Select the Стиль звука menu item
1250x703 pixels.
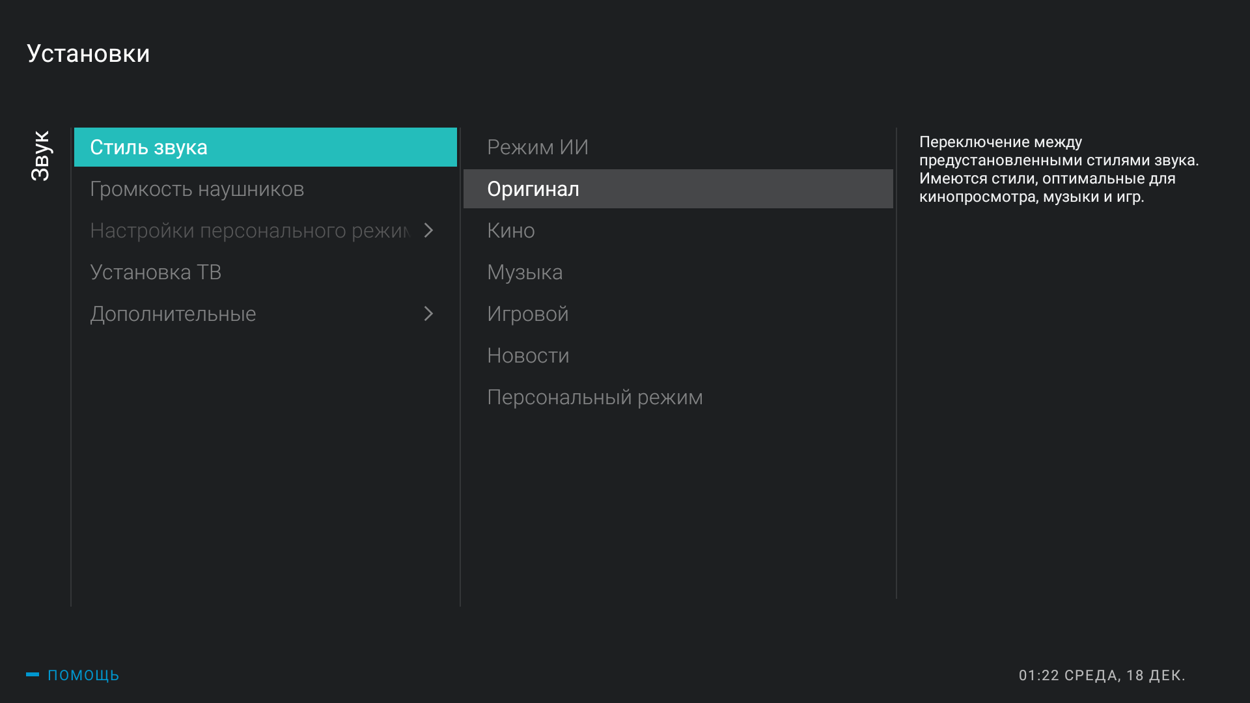[265, 147]
